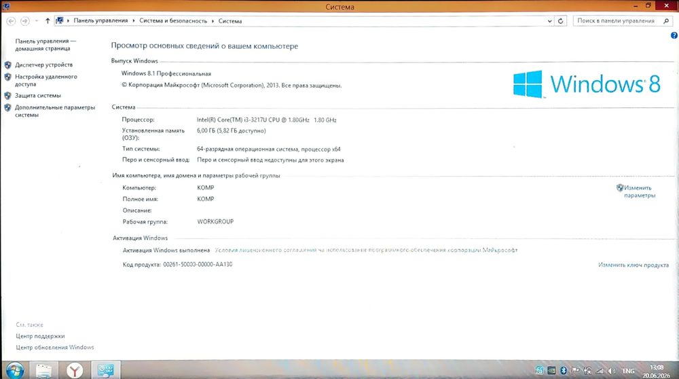Open the first blue tray icon
Image resolution: width=679 pixels, height=379 pixels.
[x=540, y=370]
